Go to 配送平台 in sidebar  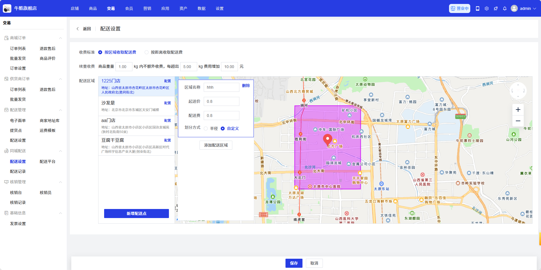(x=48, y=162)
